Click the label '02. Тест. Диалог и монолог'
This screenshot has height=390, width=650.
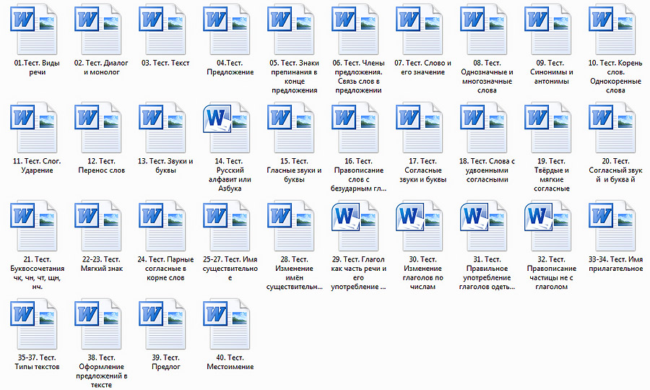click(x=102, y=68)
